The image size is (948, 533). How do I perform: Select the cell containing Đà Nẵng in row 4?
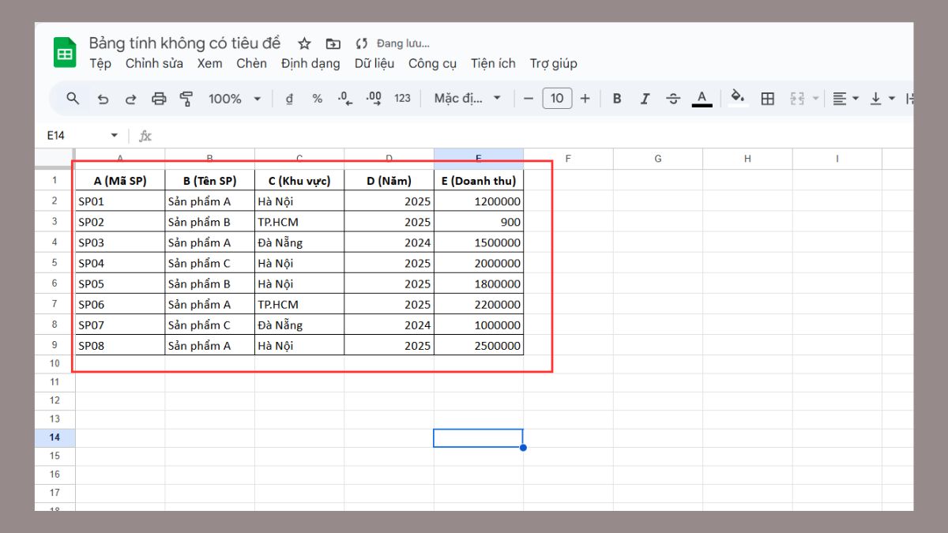[x=299, y=242]
